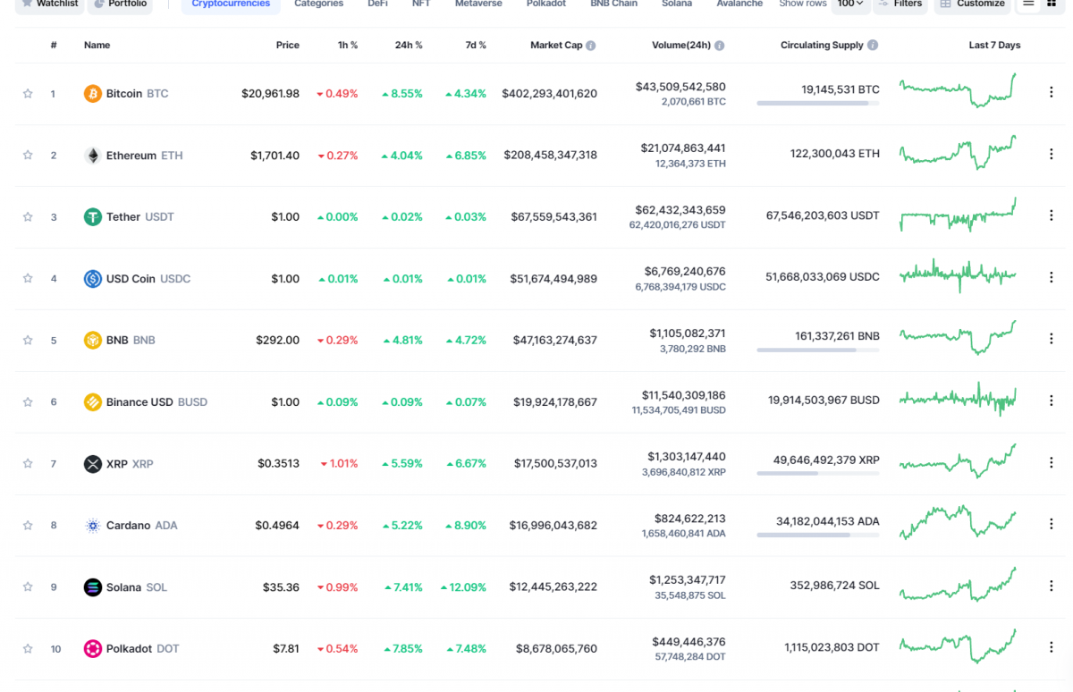1073x692 pixels.
Task: Select the NFT tab
Action: pyautogui.click(x=421, y=4)
